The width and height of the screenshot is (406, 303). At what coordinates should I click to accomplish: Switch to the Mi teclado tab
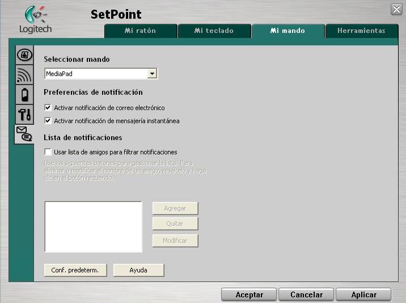coord(214,31)
